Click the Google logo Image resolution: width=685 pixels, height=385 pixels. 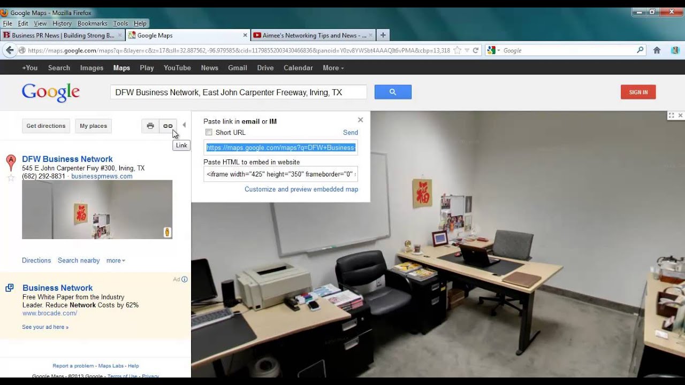(x=51, y=93)
